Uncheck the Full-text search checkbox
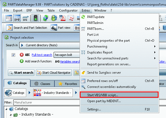Viewport: 166px width, 118px height. pos(13,55)
